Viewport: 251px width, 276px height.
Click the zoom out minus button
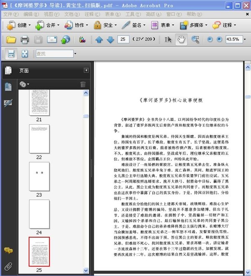click(210, 39)
